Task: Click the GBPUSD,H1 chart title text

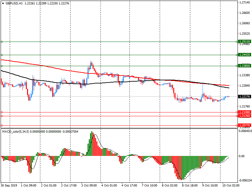Action: pyautogui.click(x=14, y=3)
